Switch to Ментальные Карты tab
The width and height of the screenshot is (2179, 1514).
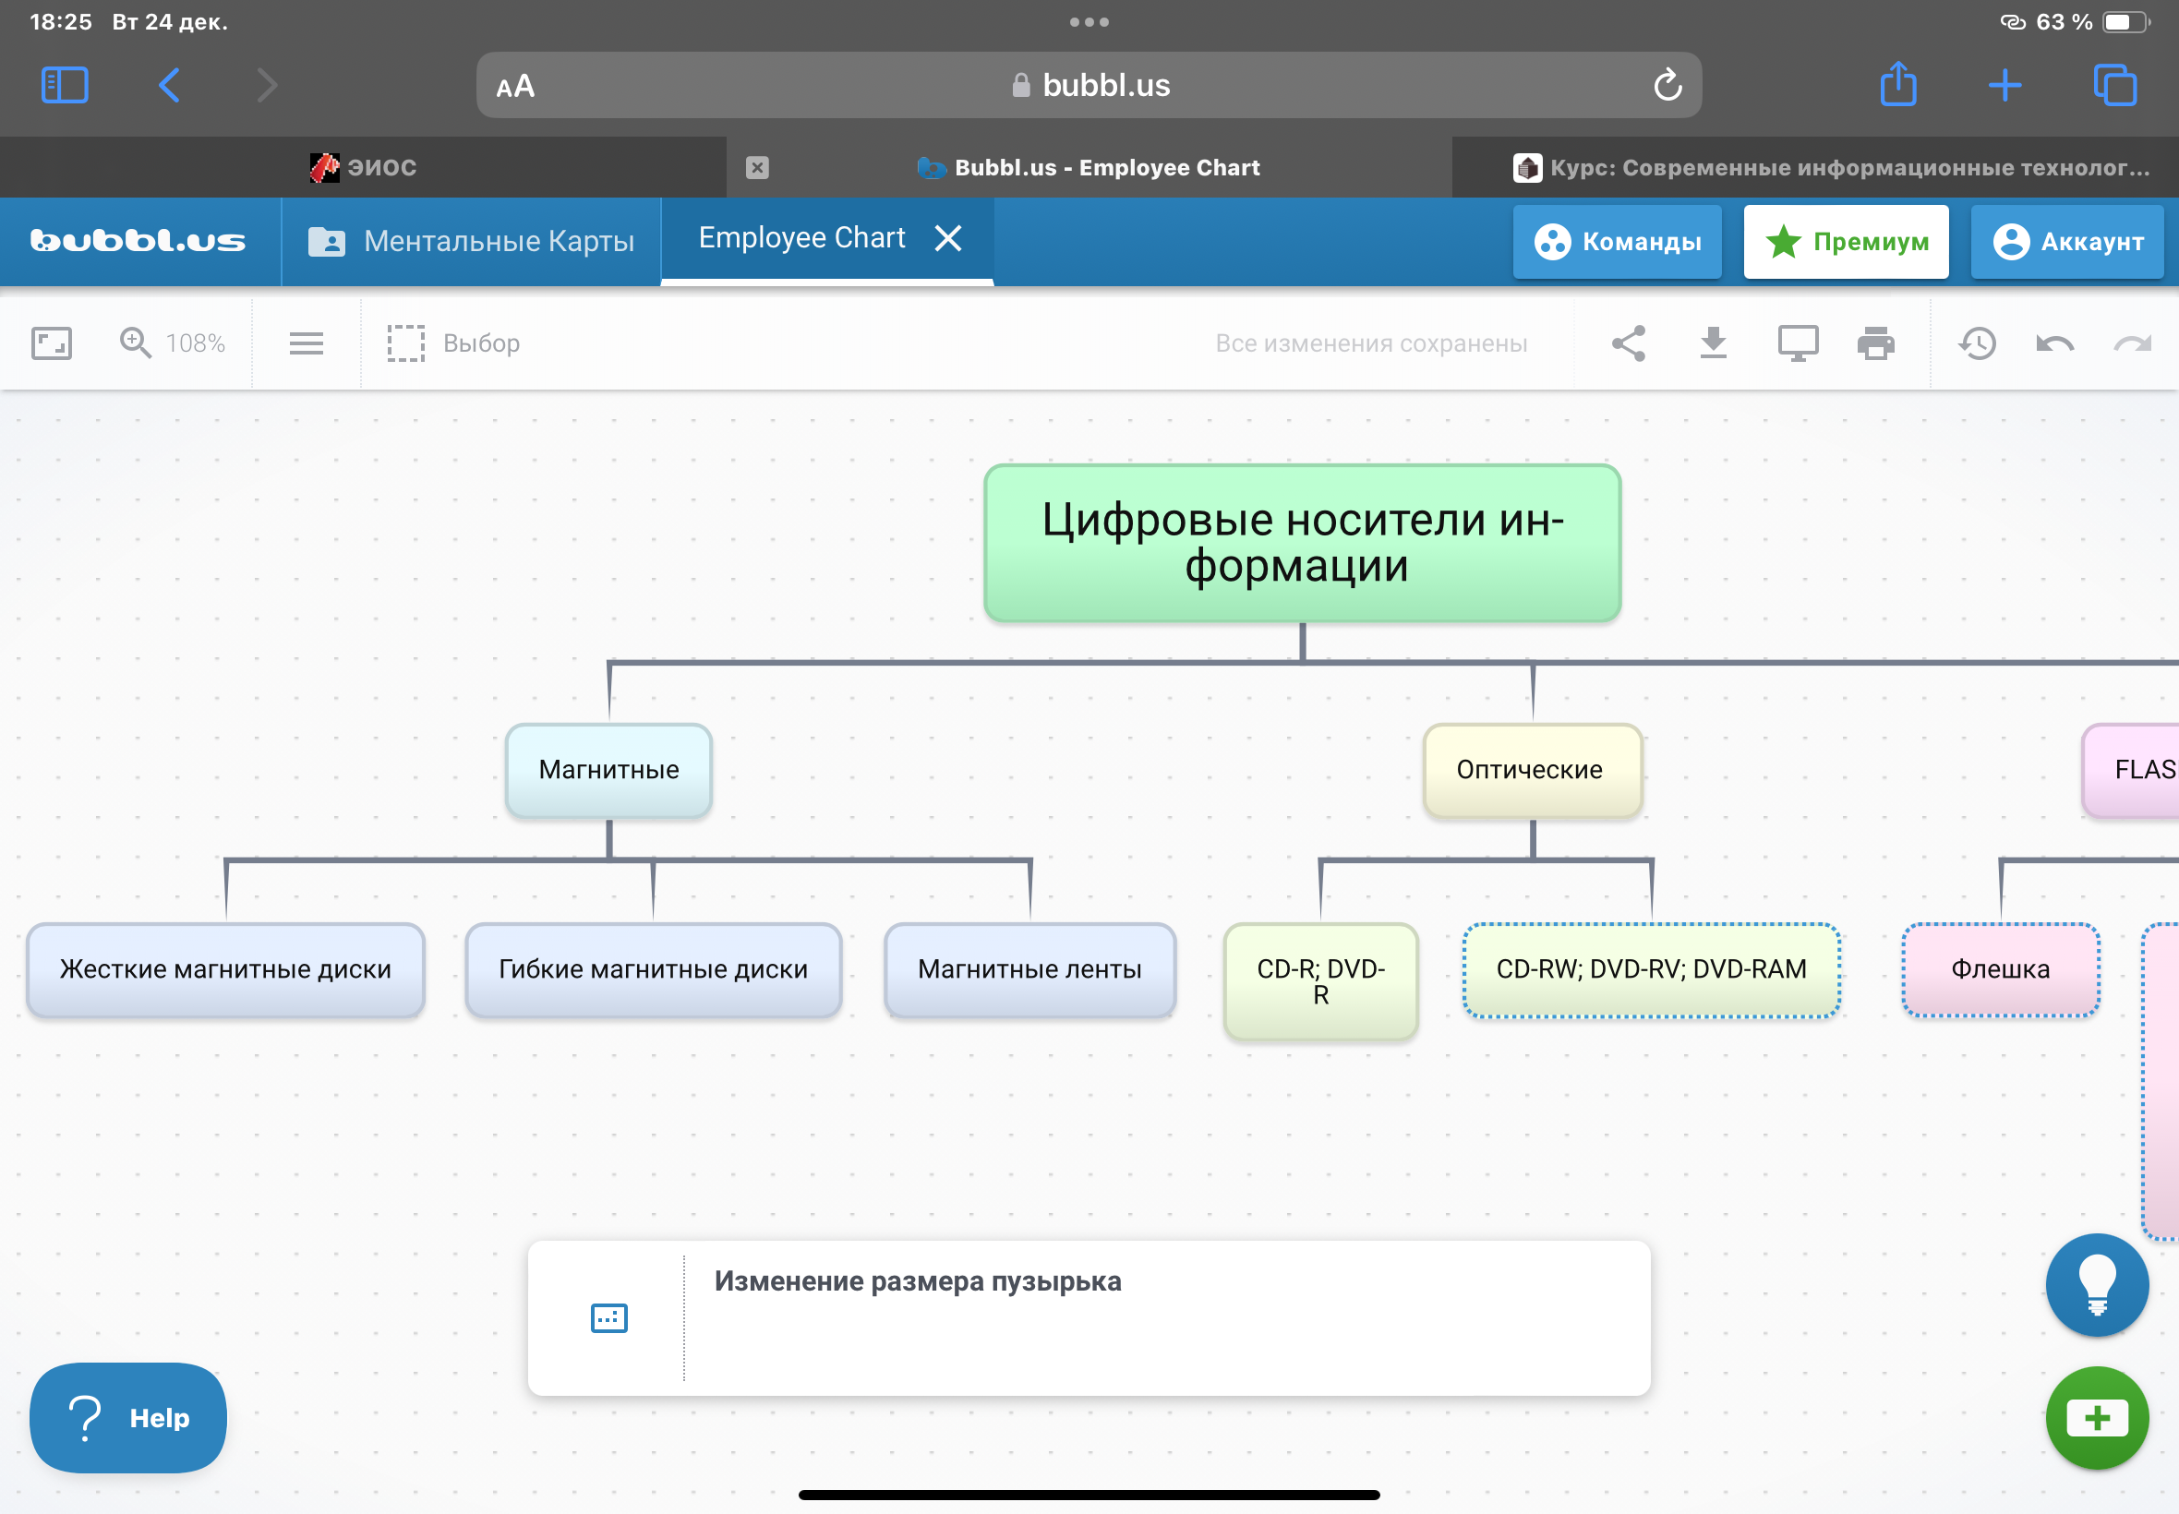point(472,242)
